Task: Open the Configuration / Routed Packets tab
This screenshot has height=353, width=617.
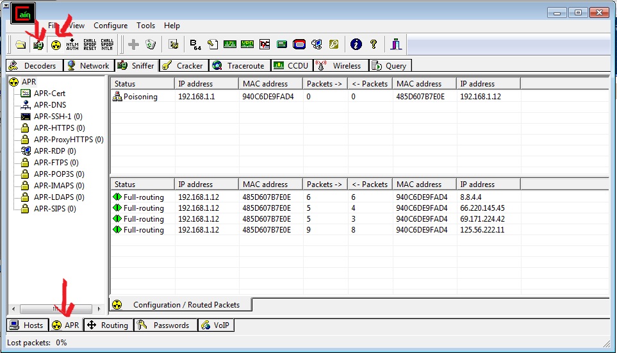Action: (x=181, y=304)
